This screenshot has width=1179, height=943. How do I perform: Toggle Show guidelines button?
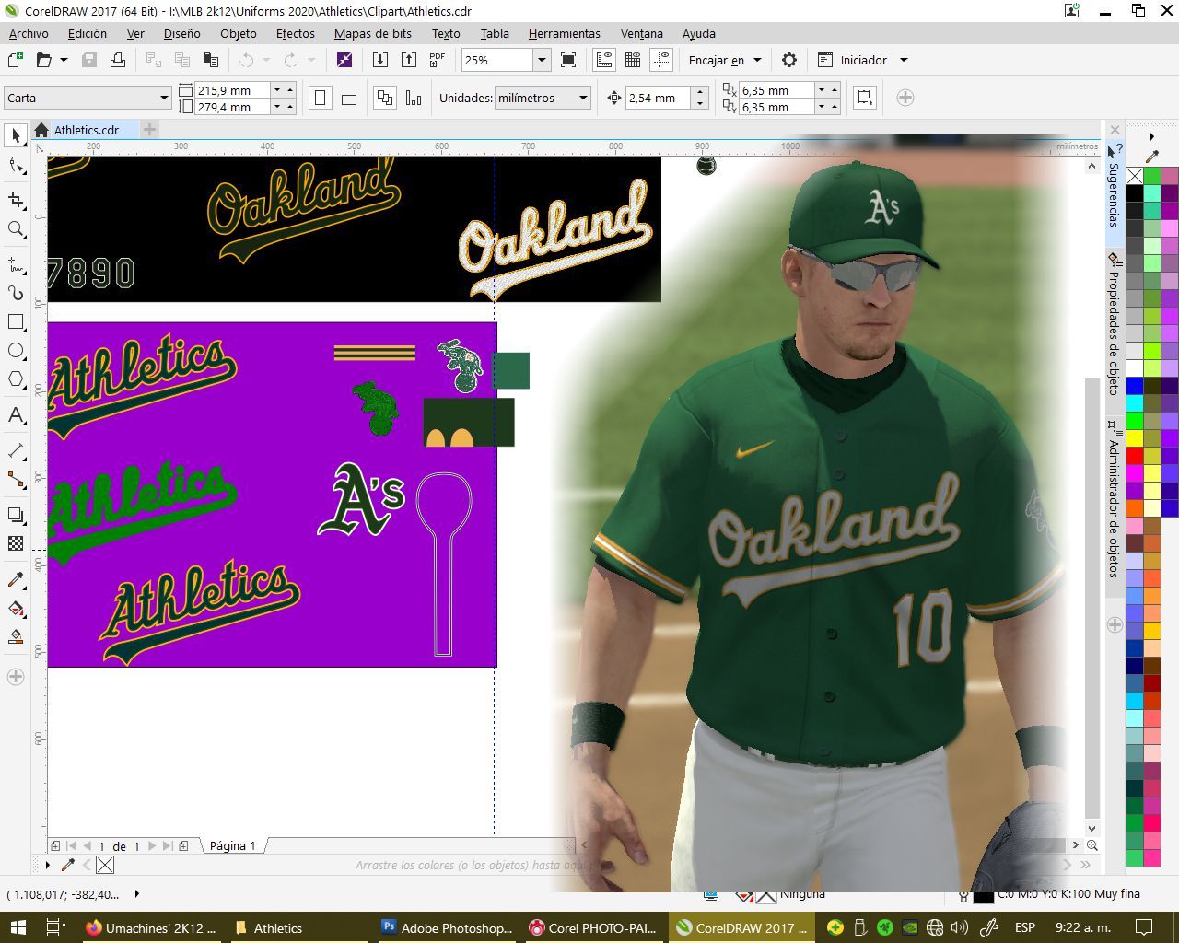pos(661,60)
